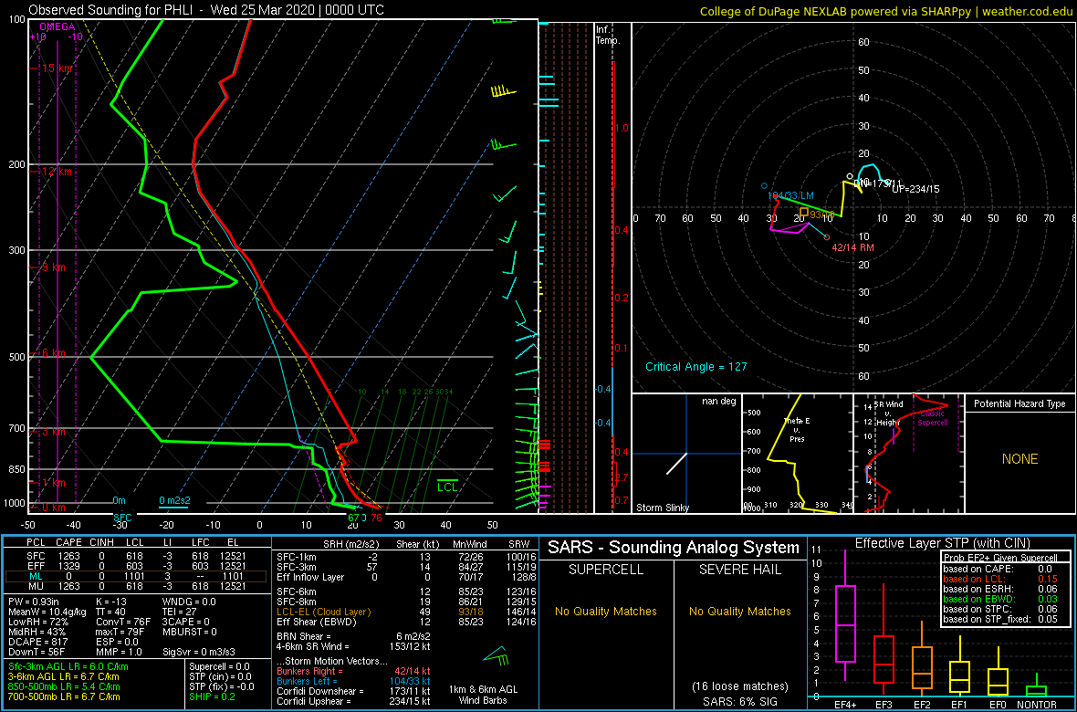Click the 1km & 6km AGL wind barbs glyph
Screen dimensions: 1077x712
(x=497, y=658)
